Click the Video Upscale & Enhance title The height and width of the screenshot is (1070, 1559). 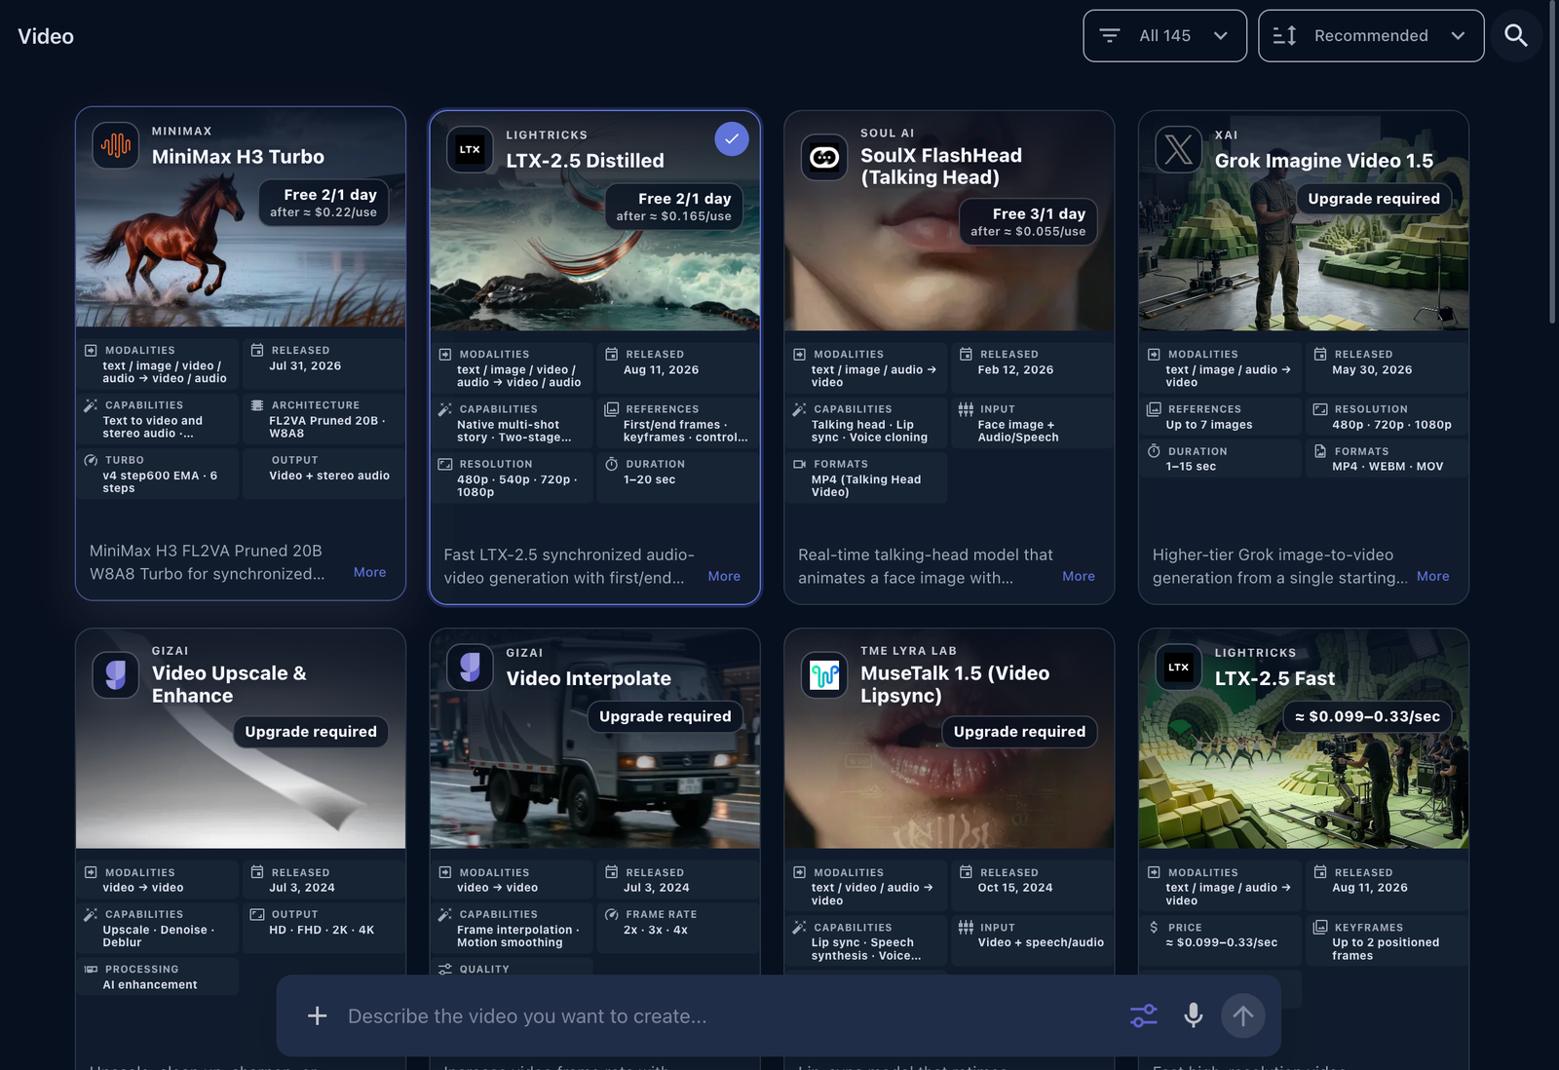click(x=229, y=684)
